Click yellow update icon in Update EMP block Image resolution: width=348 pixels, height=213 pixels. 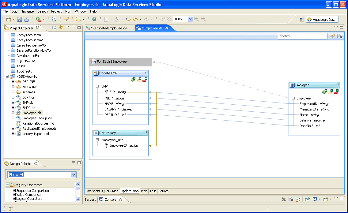point(139,80)
